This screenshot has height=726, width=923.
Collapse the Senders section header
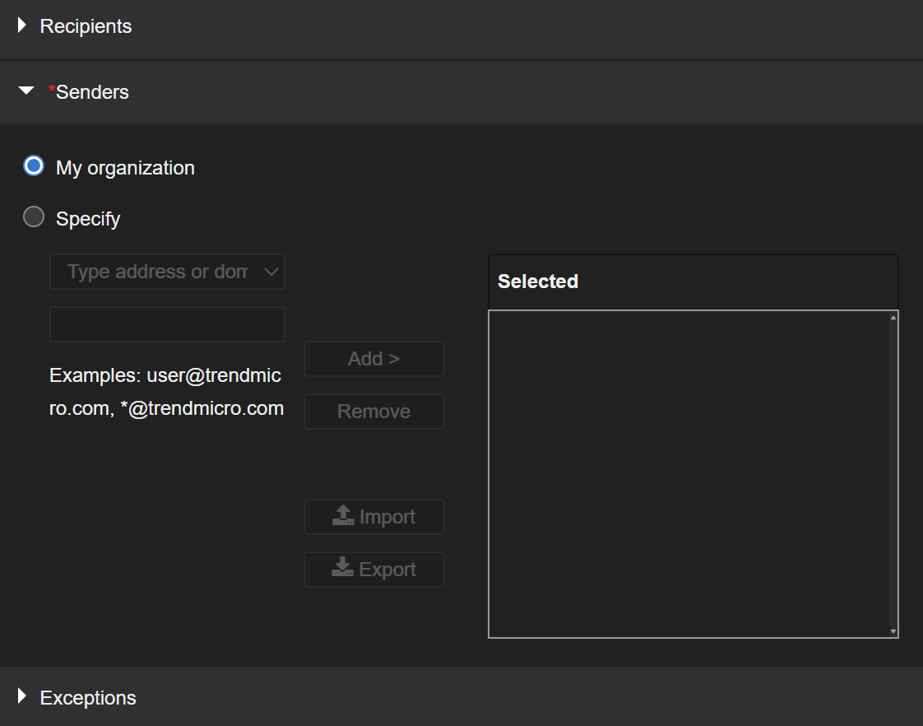(92, 92)
